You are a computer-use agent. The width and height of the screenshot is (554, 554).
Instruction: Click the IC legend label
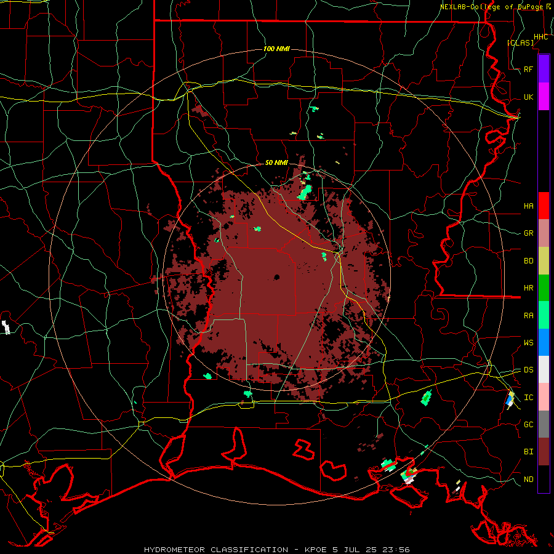pyautogui.click(x=528, y=398)
